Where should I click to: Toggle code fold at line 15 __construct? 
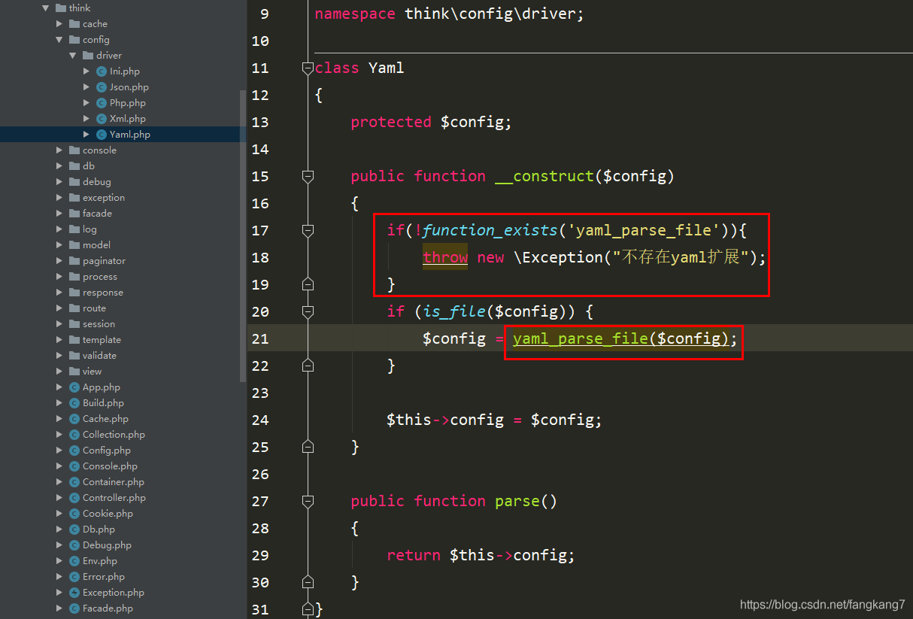pos(308,177)
